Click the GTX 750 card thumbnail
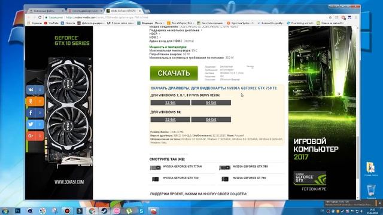Viewport: 383px width, 215px height. [x=156, y=179]
